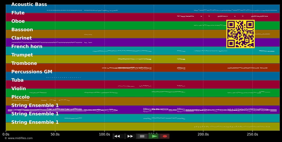
Task: Click the 50.0s timeline marker
Action: 55,134
